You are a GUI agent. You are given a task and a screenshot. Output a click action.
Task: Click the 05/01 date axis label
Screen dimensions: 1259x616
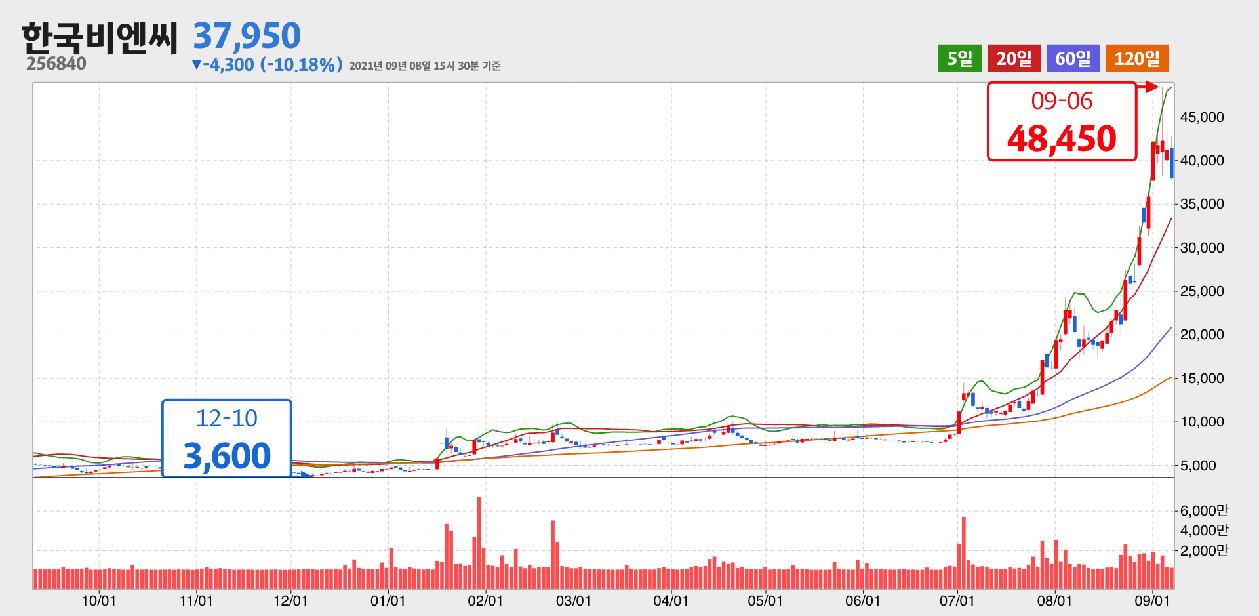point(765,601)
